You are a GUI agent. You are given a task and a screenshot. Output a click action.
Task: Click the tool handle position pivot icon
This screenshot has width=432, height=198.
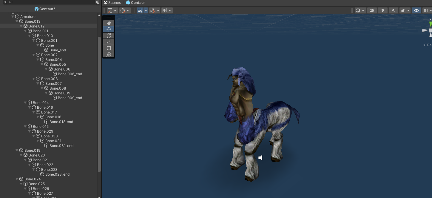click(x=110, y=10)
